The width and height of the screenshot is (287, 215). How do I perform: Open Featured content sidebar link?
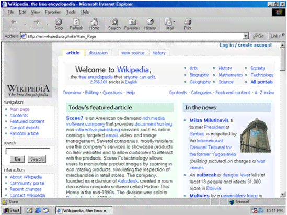point(27,121)
